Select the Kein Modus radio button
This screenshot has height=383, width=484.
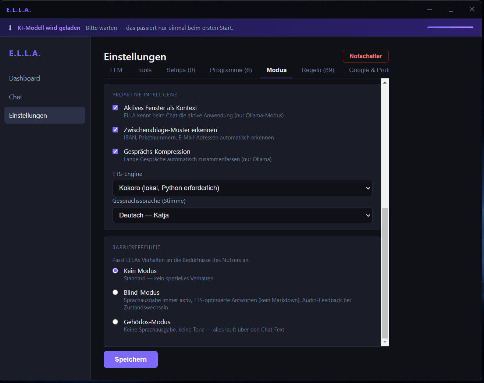(x=115, y=271)
